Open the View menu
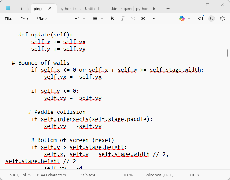This screenshot has height=180, width=230. click(x=42, y=19)
